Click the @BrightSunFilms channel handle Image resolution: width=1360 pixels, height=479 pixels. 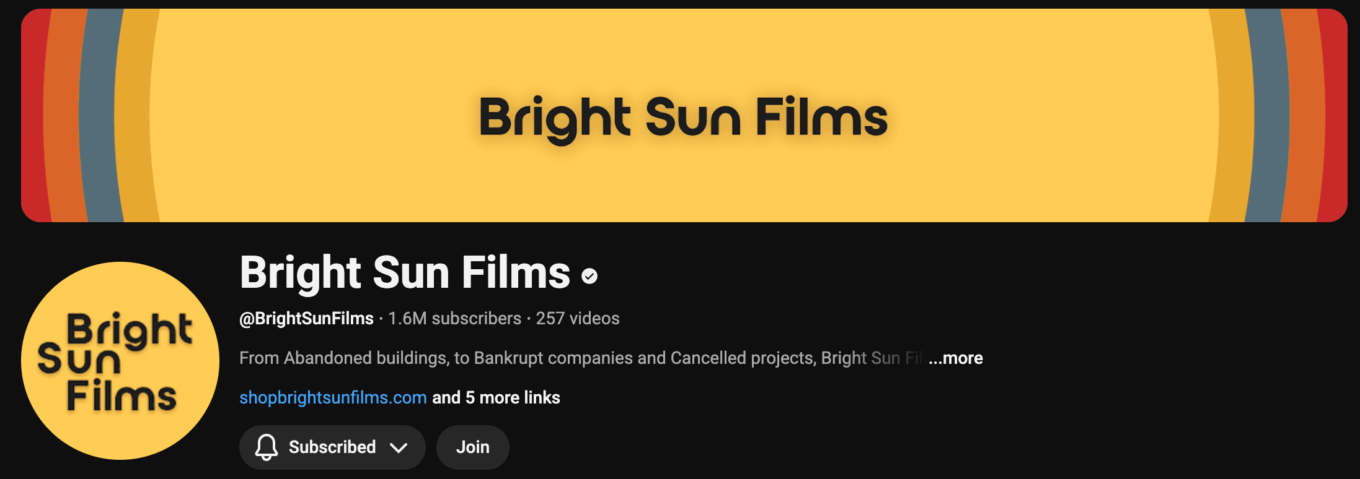pyautogui.click(x=306, y=319)
